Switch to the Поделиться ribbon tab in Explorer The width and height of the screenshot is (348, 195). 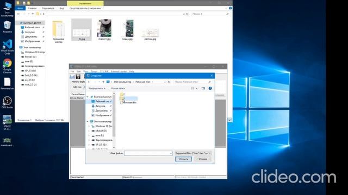(48, 8)
